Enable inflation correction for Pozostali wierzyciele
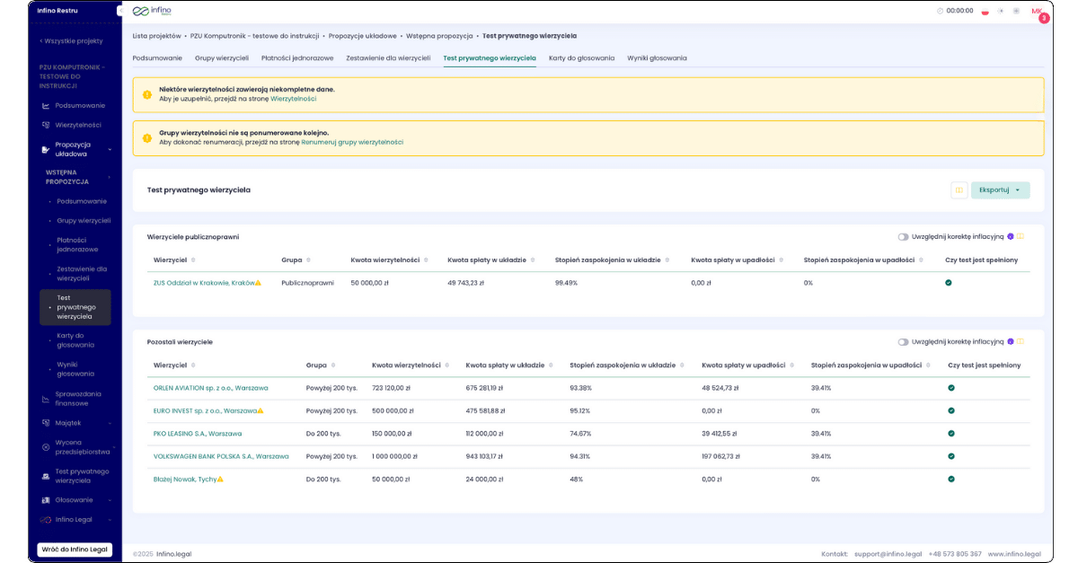This screenshot has width=1078, height=563. pyautogui.click(x=903, y=342)
